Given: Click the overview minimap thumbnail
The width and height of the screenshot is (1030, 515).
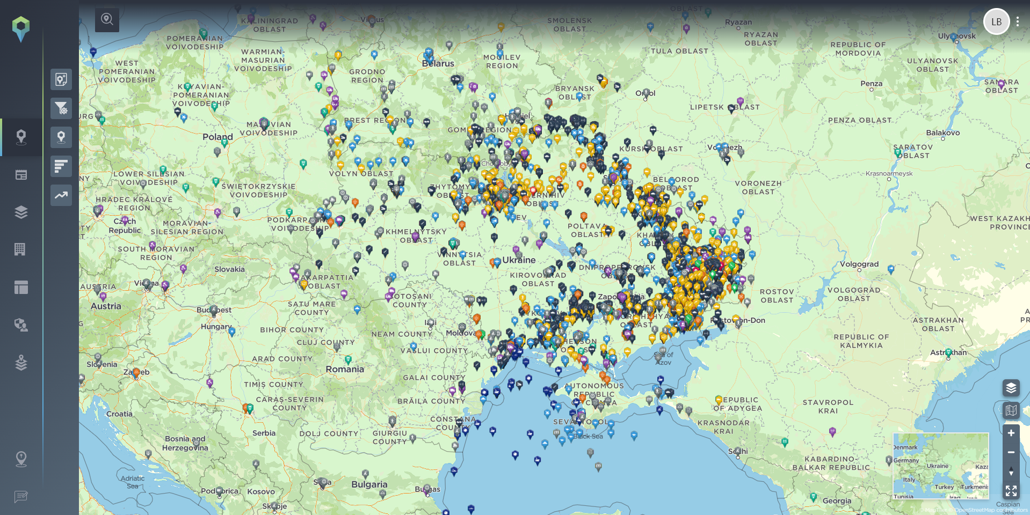Looking at the screenshot, I should [x=941, y=466].
